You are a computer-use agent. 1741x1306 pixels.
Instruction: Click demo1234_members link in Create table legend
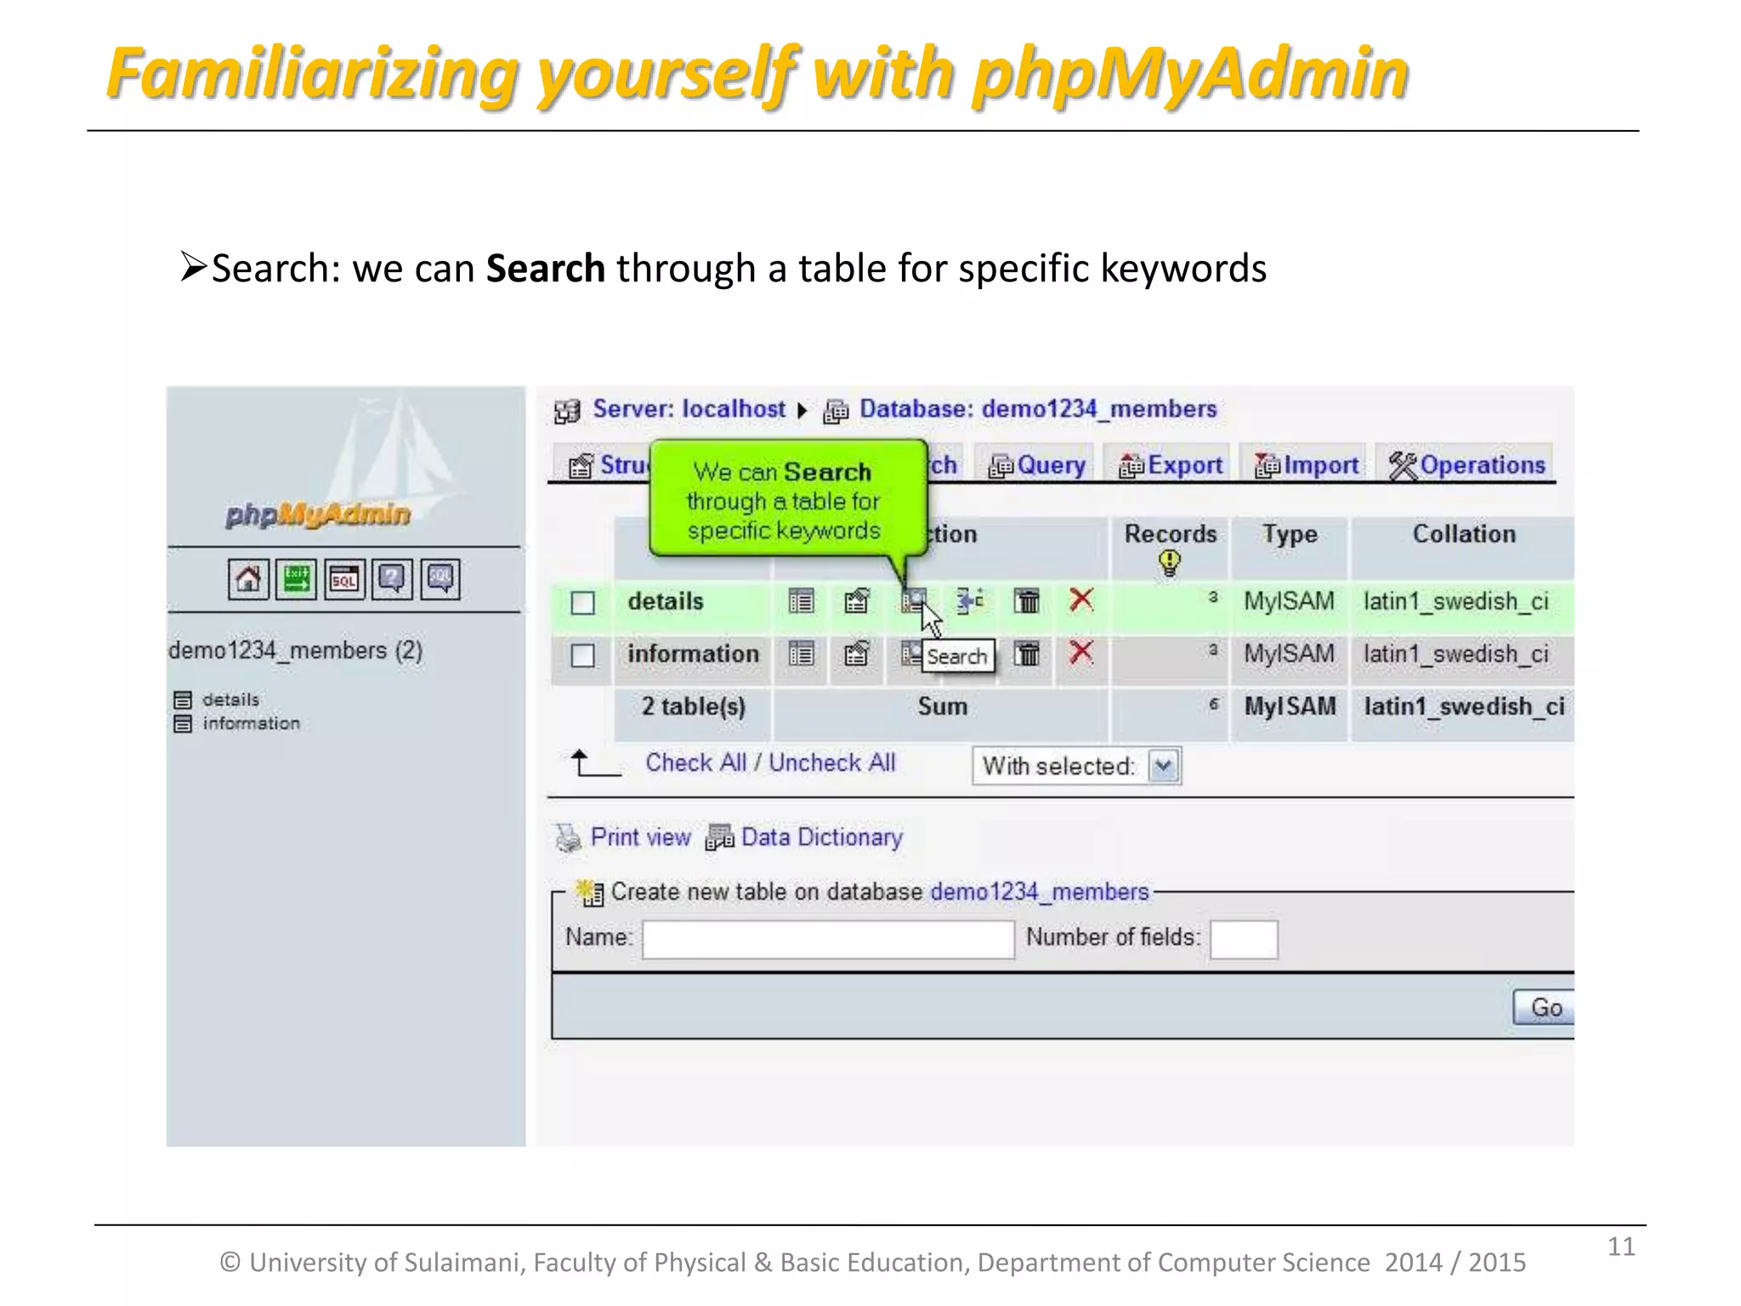click(x=1040, y=892)
